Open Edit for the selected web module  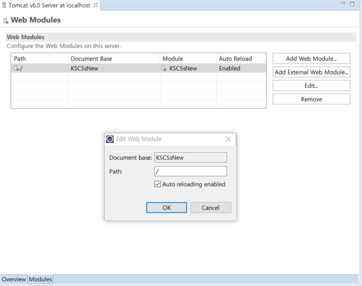311,86
